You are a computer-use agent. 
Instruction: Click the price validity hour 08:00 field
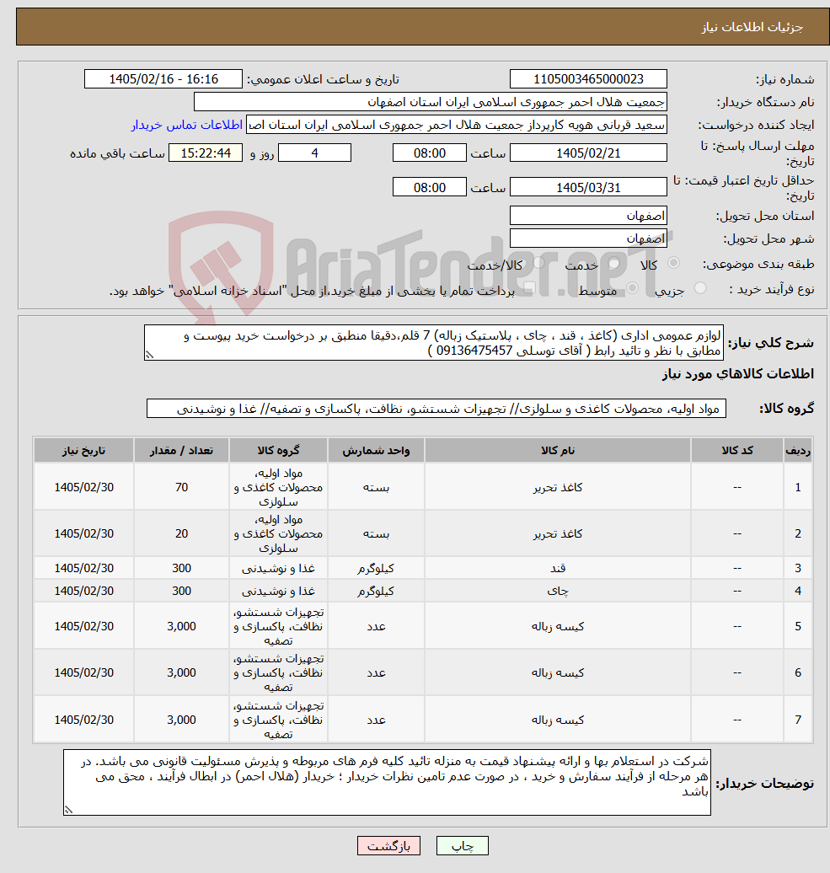click(429, 188)
